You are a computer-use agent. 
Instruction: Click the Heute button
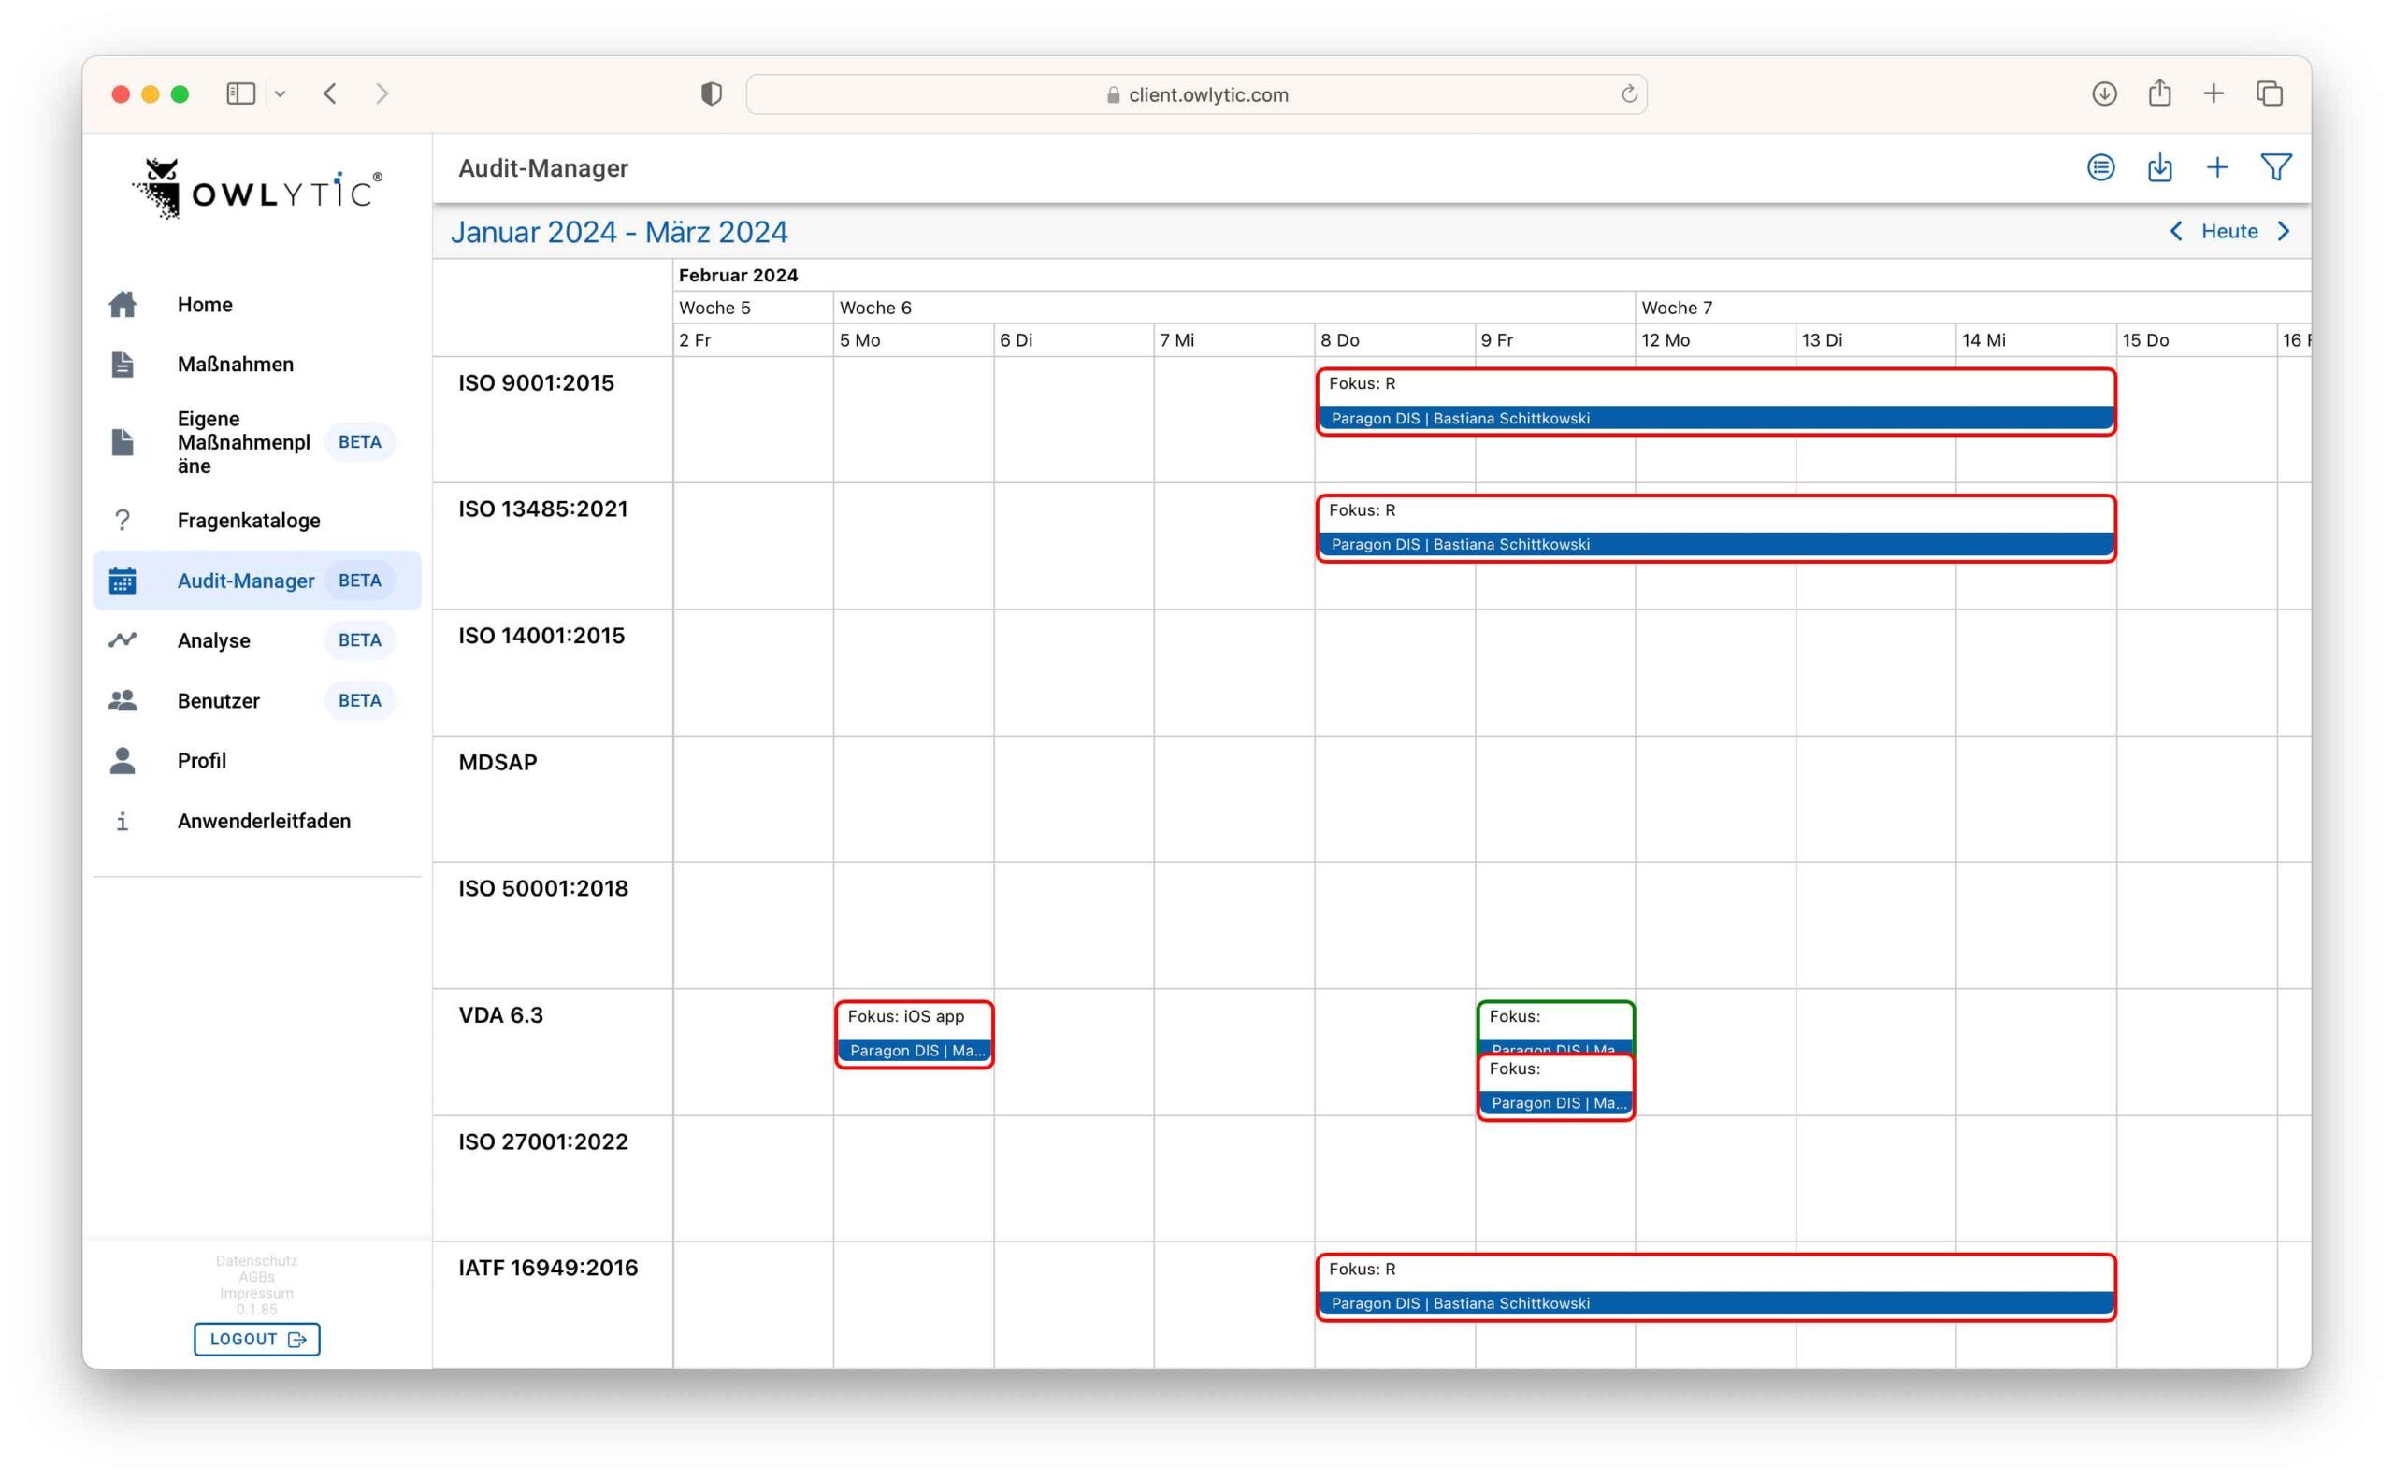tap(2228, 232)
